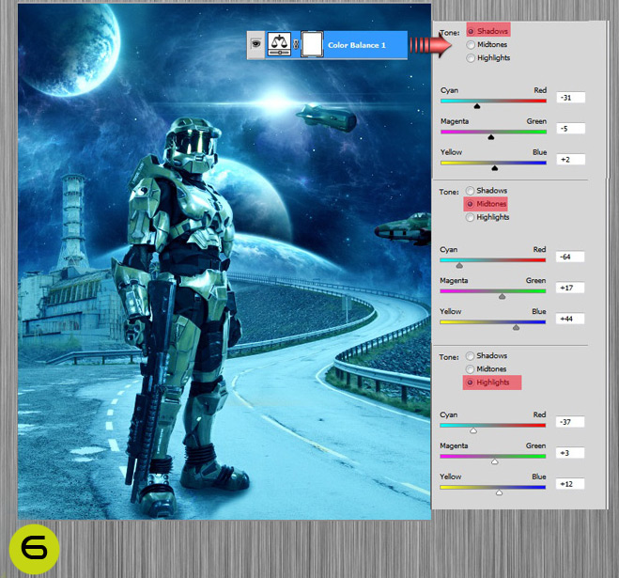
Task: Click the Magenta/Green value field showing +17
Action: tap(570, 288)
